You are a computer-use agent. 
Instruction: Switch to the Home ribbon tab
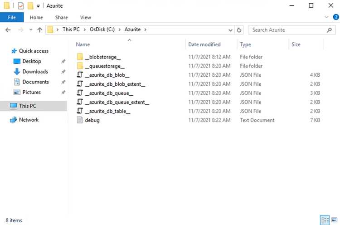point(36,17)
